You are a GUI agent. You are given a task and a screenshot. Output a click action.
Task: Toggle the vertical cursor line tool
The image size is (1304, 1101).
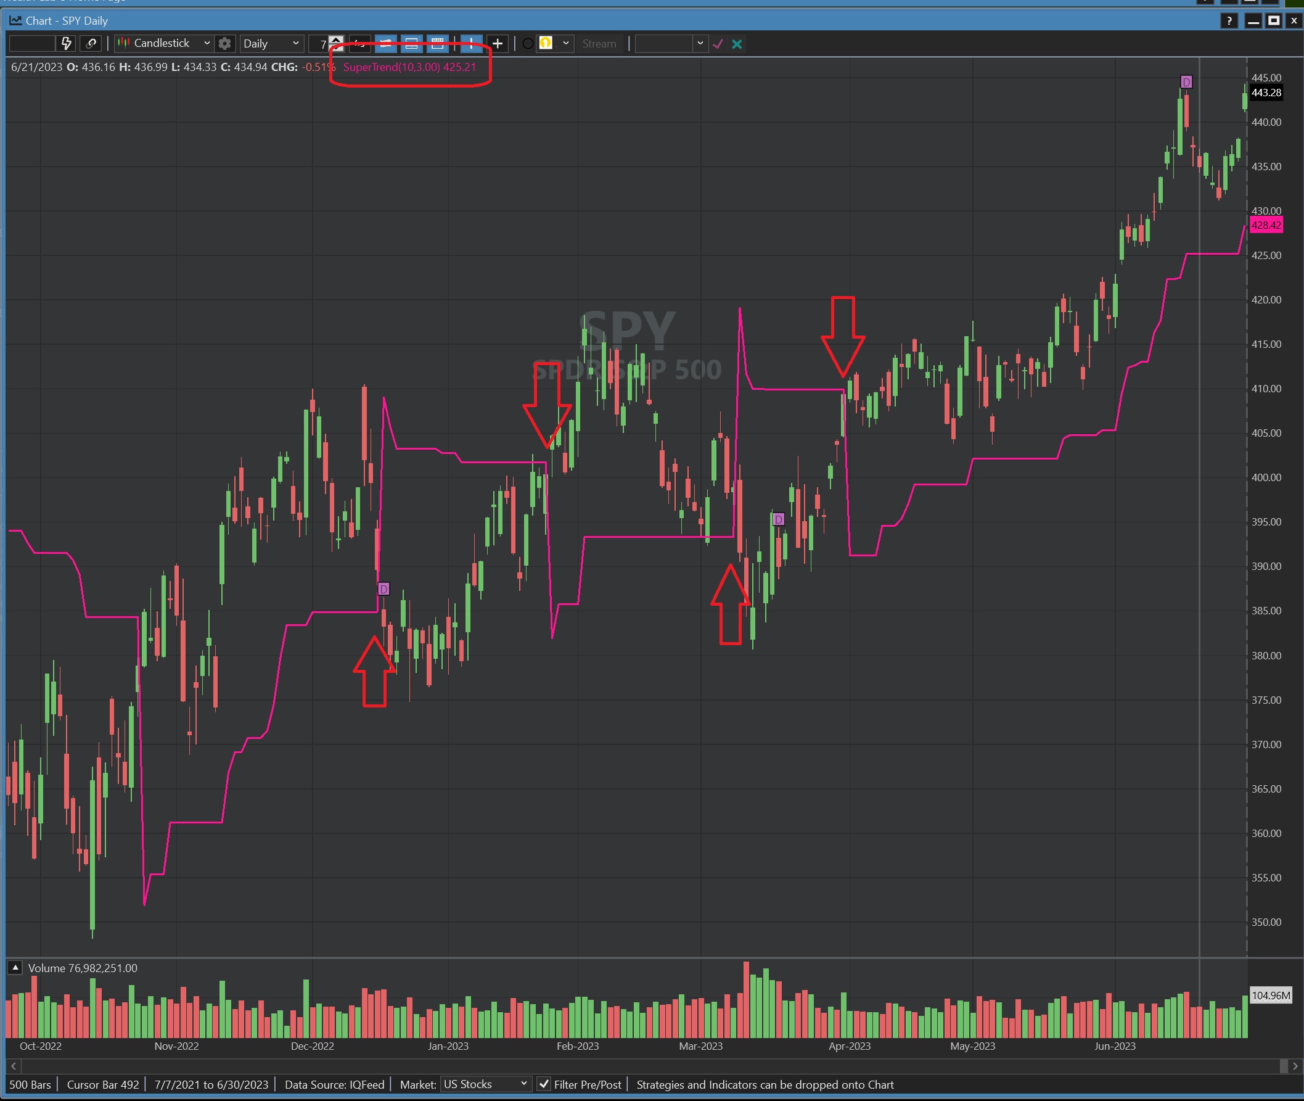coord(471,43)
